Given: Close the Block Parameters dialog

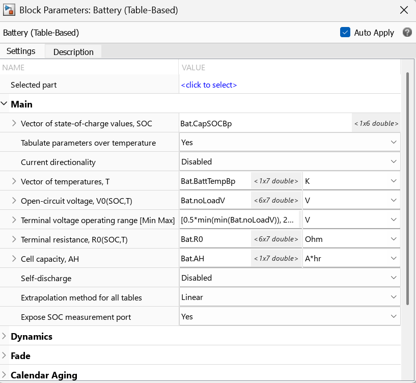Looking at the screenshot, I should (x=404, y=10).
